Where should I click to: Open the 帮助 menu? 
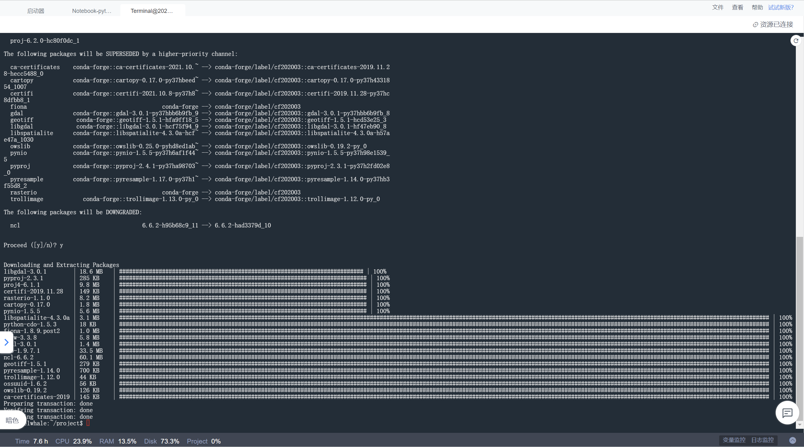757,7
